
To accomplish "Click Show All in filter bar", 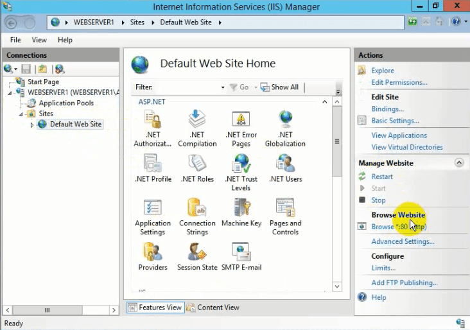I will pos(280,87).
